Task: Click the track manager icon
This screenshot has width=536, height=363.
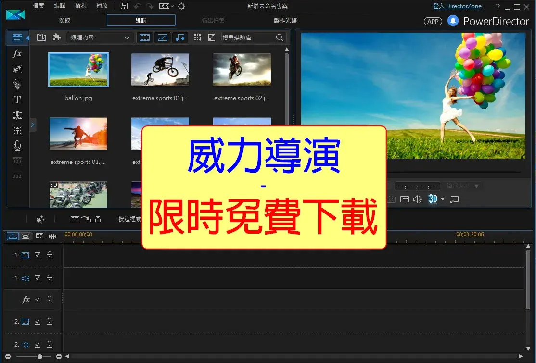Action: point(40,236)
